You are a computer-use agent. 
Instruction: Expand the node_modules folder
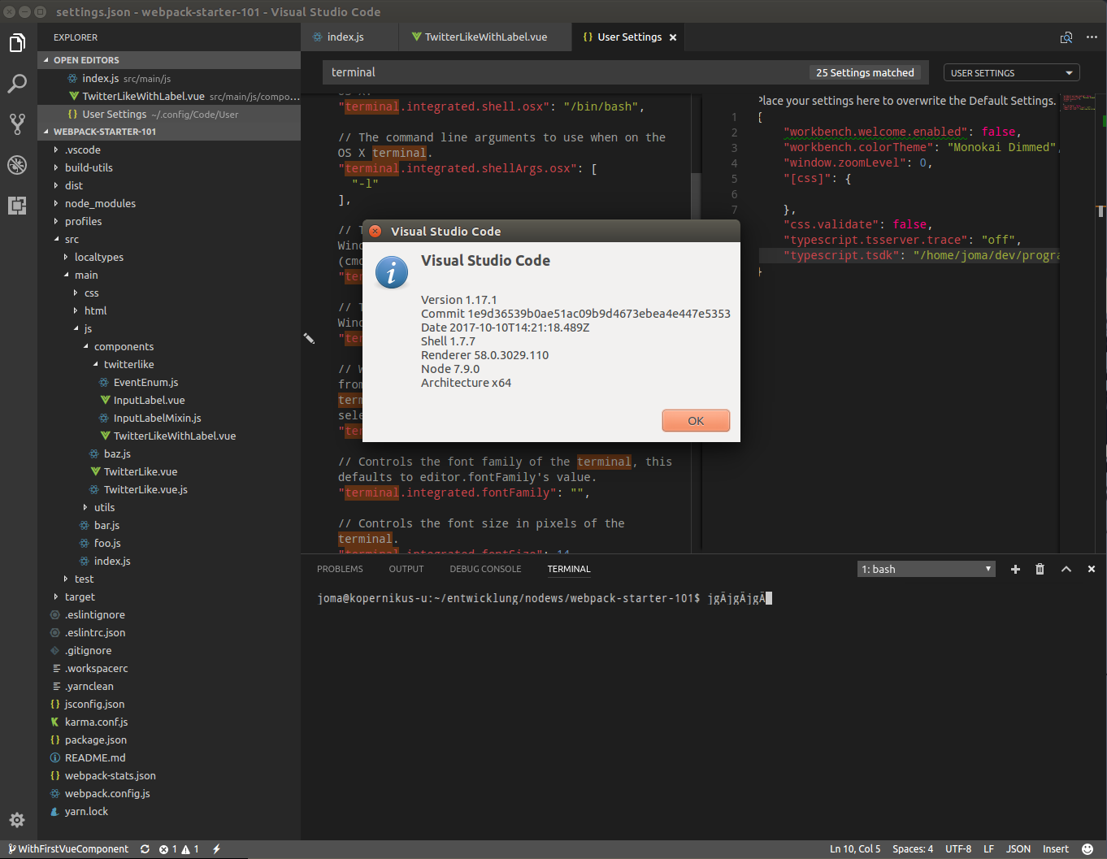click(169, 203)
